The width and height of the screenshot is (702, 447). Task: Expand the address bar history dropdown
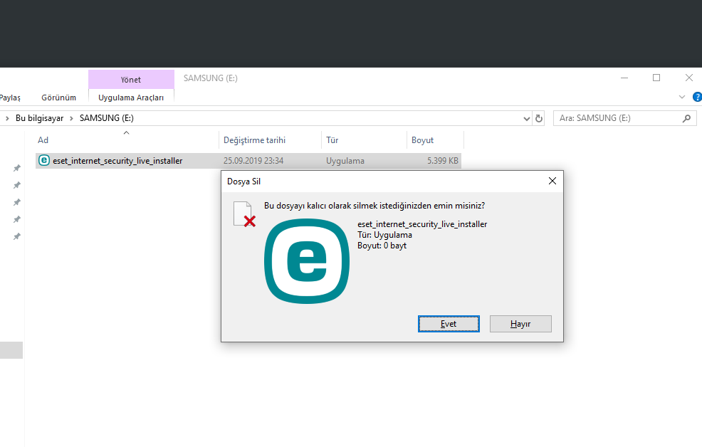click(527, 119)
